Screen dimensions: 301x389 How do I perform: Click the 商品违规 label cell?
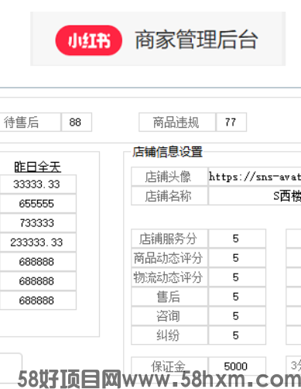(x=177, y=122)
